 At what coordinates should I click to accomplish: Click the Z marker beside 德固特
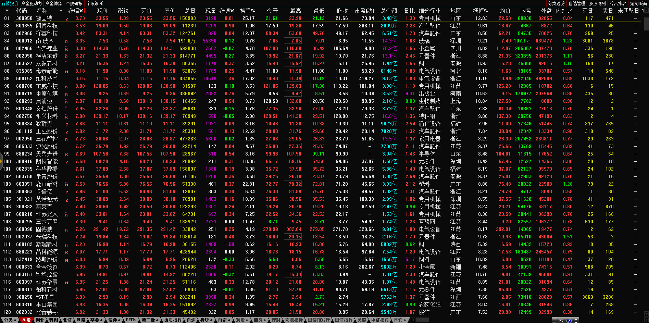66,19
